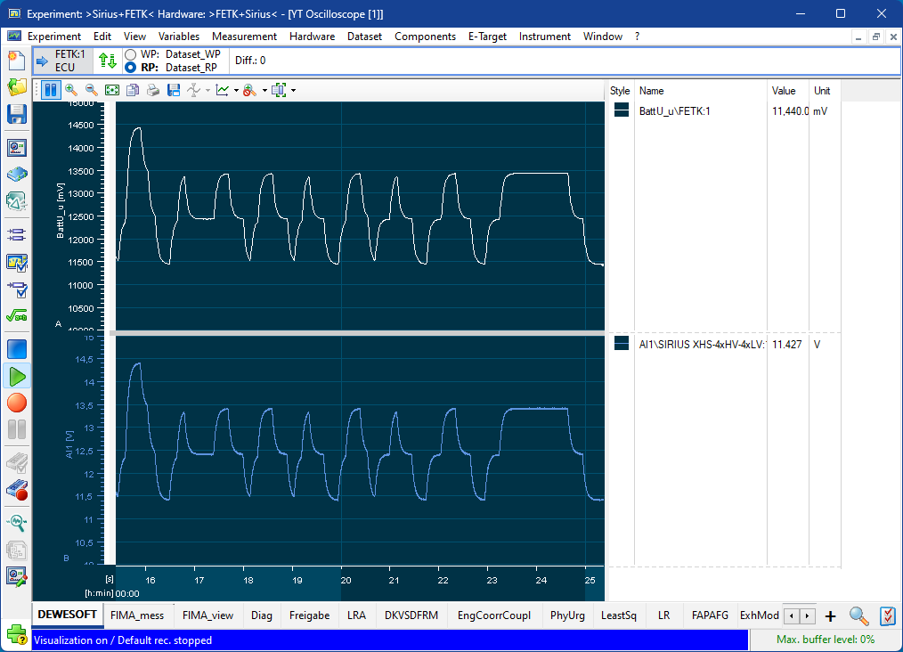
Task: Open the Measurement menu
Action: pos(244,37)
